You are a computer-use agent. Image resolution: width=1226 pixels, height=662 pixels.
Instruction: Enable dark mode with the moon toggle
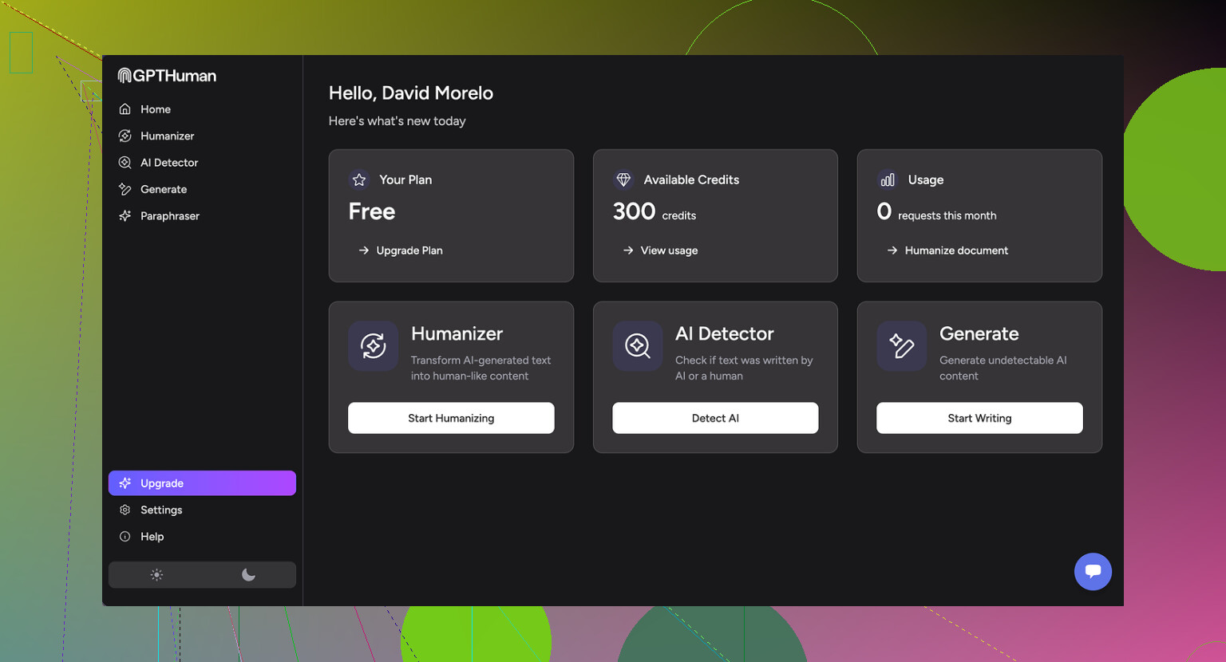(x=248, y=574)
